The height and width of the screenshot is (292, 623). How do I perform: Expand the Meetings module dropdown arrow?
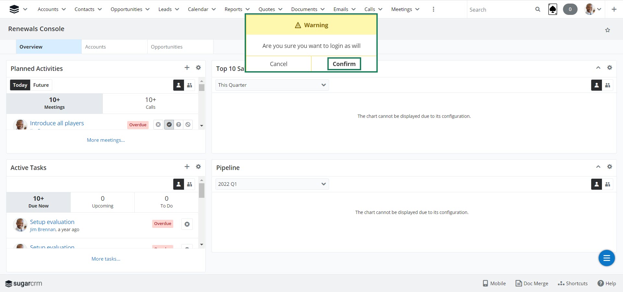(417, 9)
